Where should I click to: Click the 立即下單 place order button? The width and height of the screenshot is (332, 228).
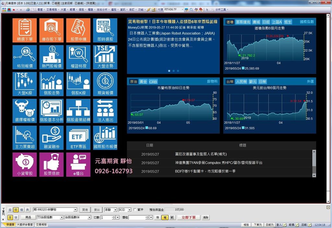[x=188, y=217]
